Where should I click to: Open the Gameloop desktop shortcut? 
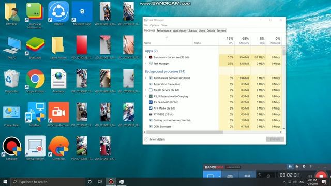tap(58, 148)
